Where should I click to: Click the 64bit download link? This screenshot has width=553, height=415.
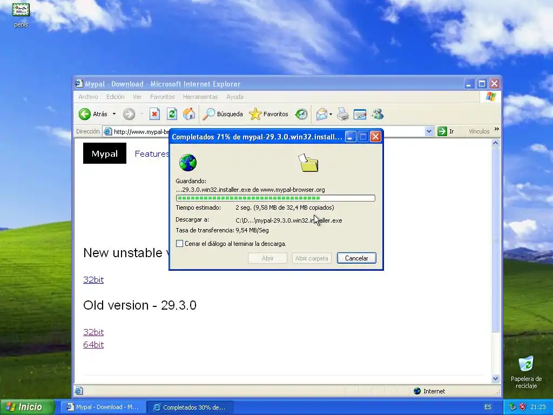click(93, 344)
